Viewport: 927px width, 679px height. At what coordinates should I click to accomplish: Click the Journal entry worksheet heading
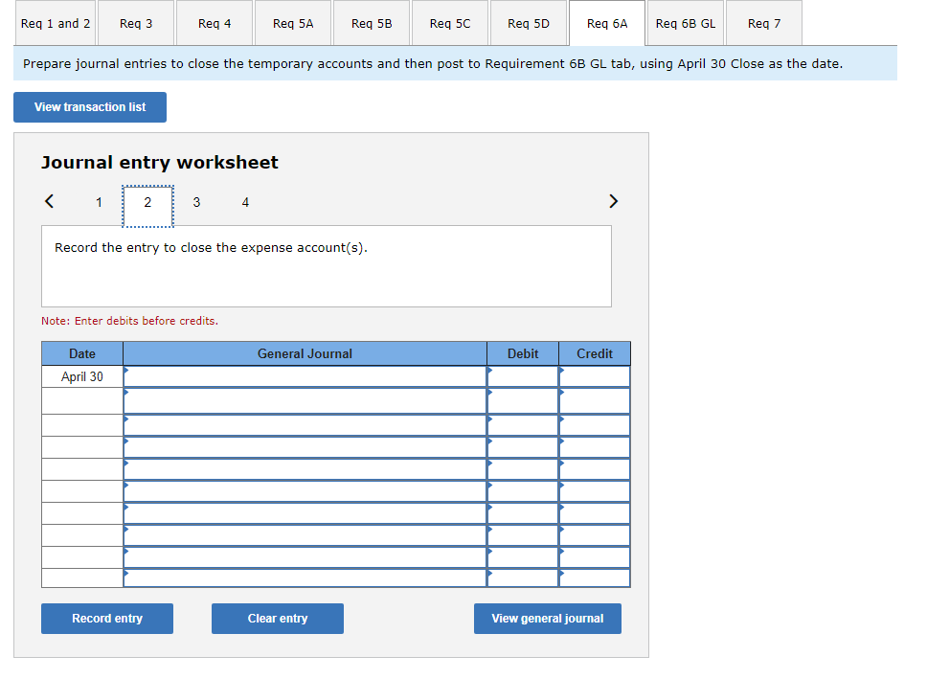tap(160, 162)
